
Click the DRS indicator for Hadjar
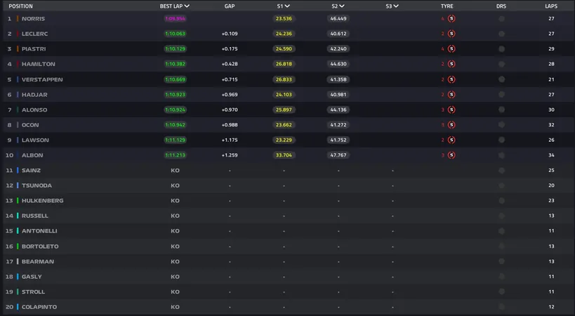point(501,95)
